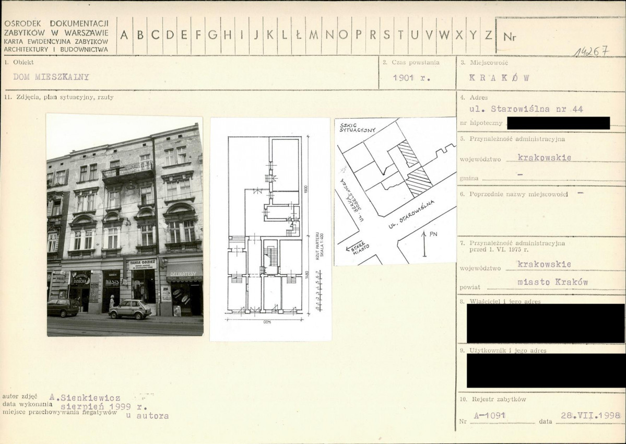The image size is (626, 444).
Task: Select the ground floor plan drawing
Action: (270, 229)
